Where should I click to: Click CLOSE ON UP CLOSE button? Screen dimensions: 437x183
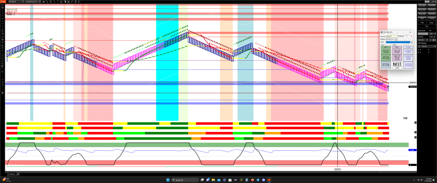408,65
